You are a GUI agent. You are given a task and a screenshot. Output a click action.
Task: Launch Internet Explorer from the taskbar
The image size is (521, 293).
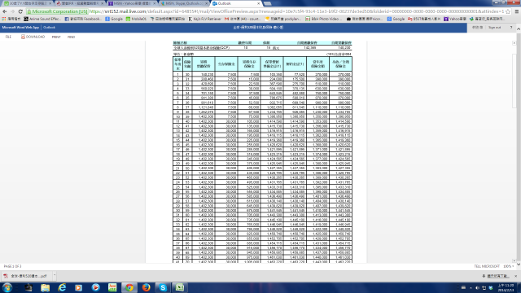click(x=62, y=287)
